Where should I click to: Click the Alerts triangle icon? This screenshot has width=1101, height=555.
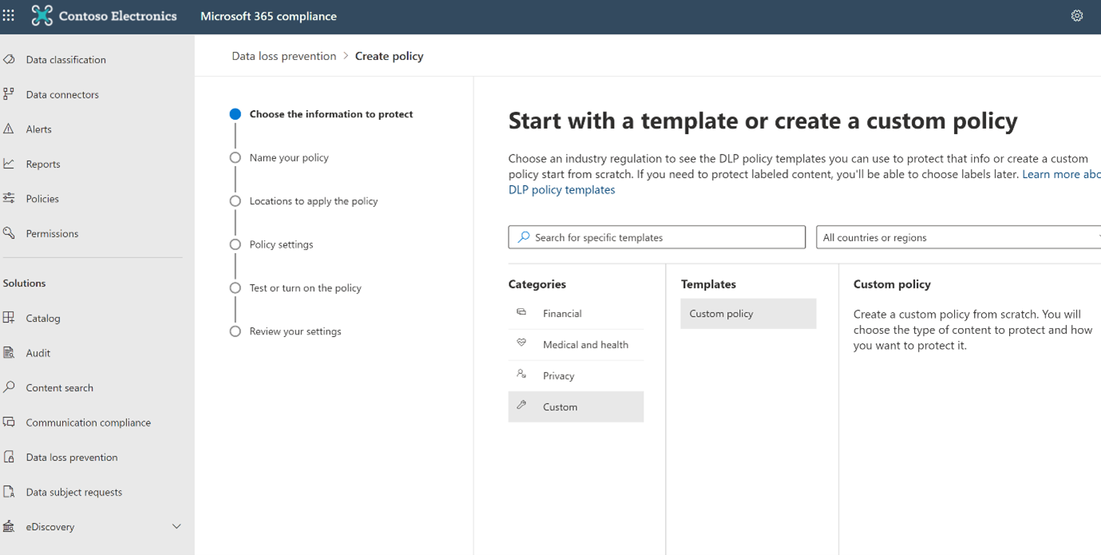[x=9, y=129]
